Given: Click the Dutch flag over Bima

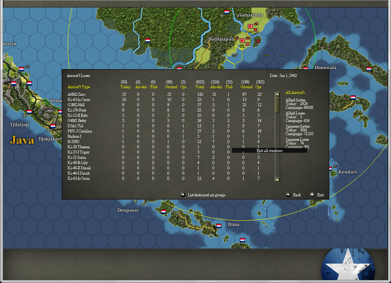Looking at the screenshot, I should tap(218, 225).
